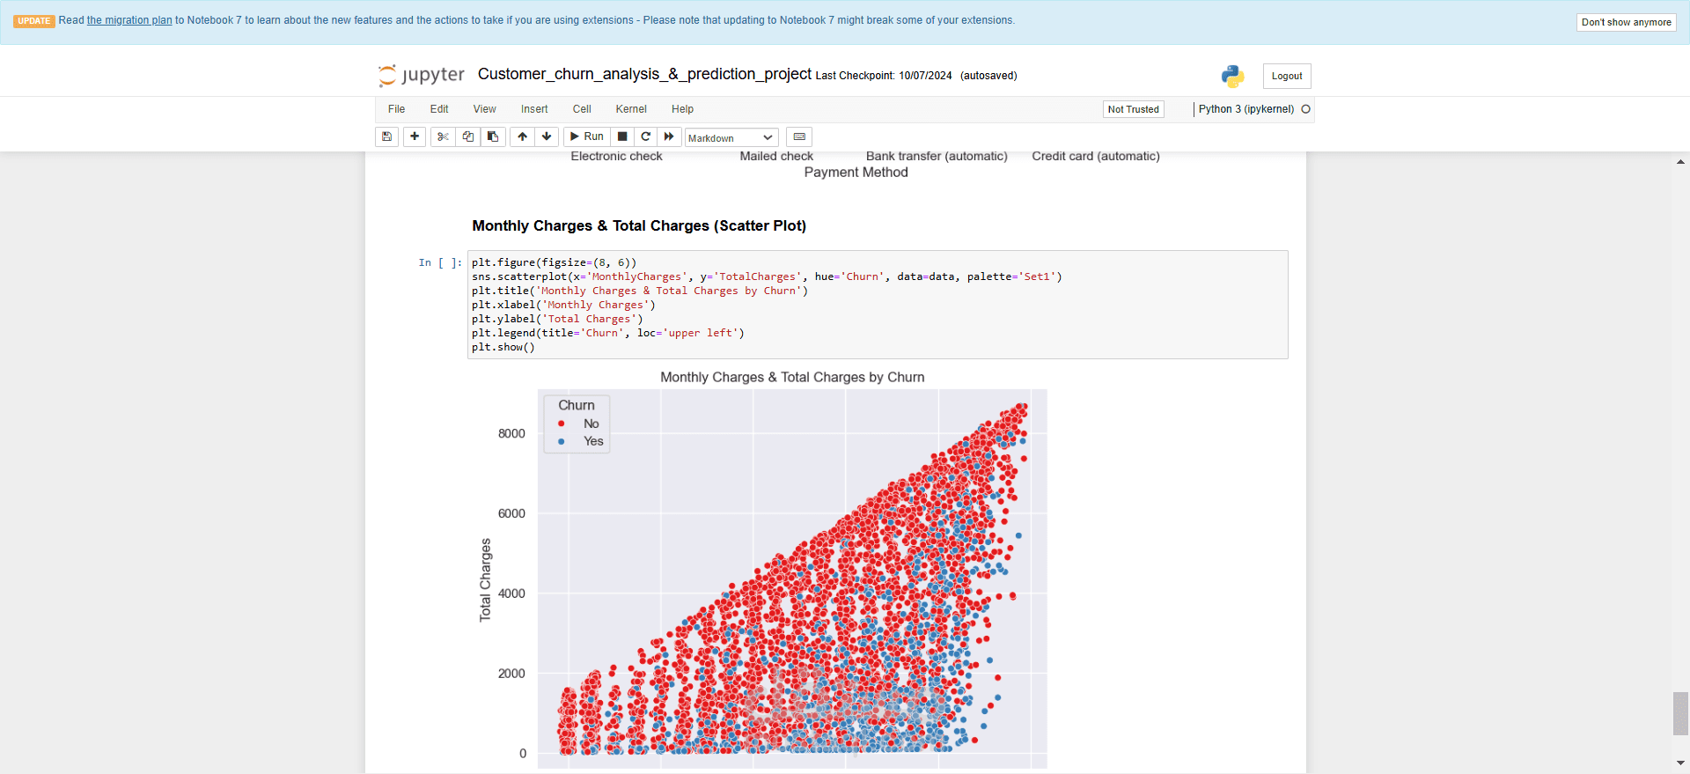Screen dimensions: 1690x774
Task: Dismiss banner with Don't show anymore
Action: click(x=1626, y=22)
